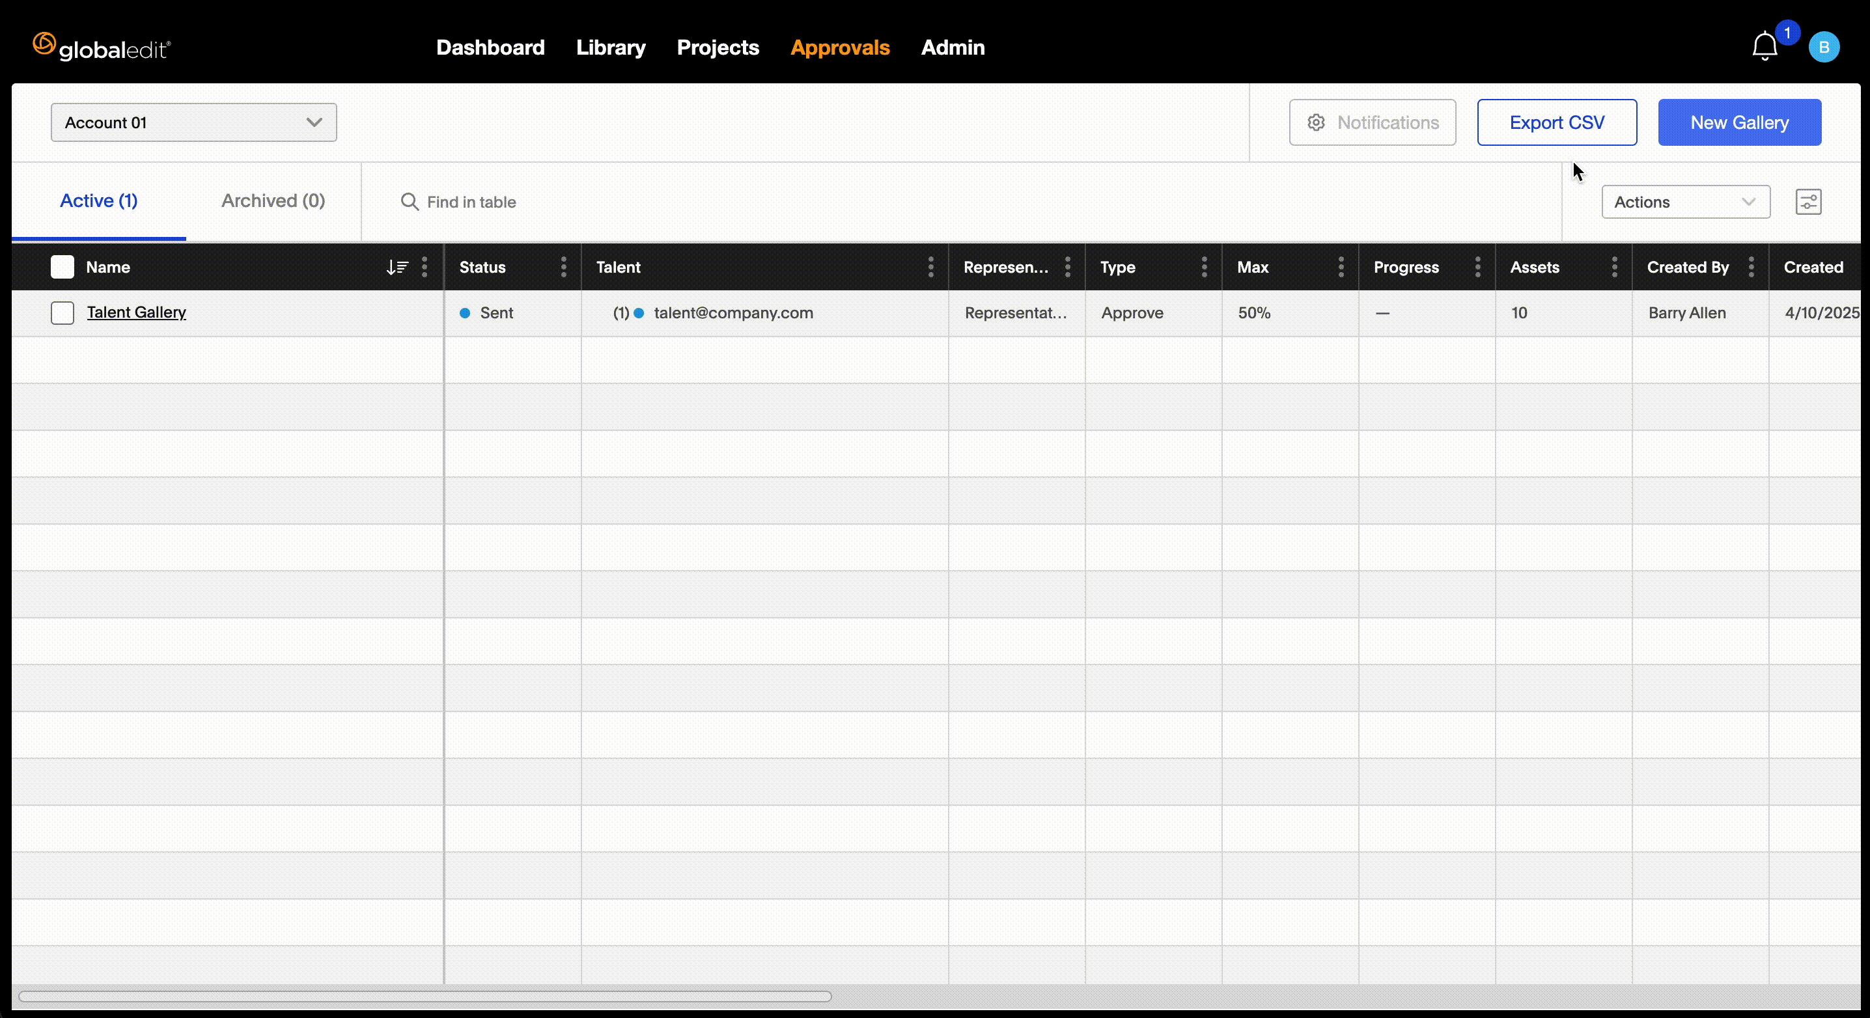1870x1018 pixels.
Task: Open Max column options menu
Action: click(1341, 267)
